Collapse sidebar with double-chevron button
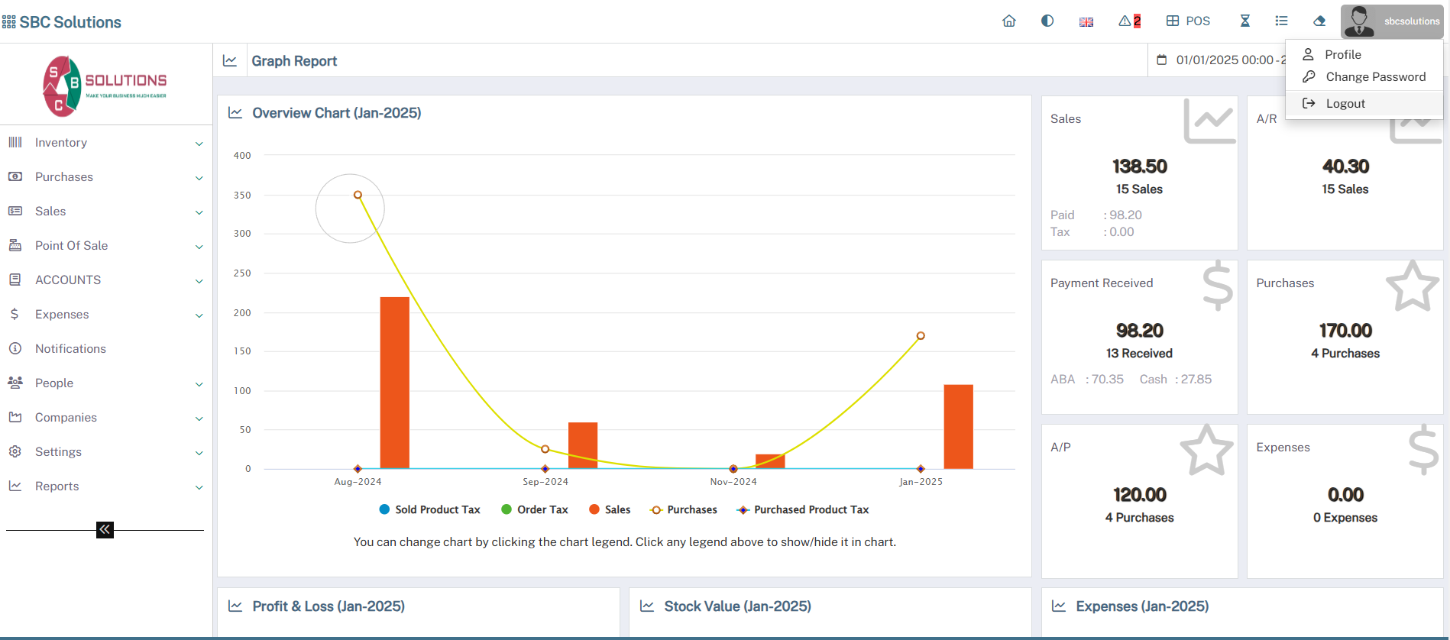This screenshot has width=1450, height=640. 105,530
